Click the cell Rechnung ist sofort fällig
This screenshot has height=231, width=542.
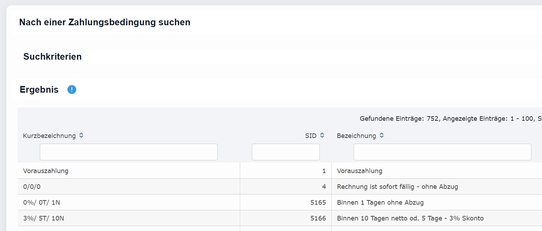(x=397, y=186)
